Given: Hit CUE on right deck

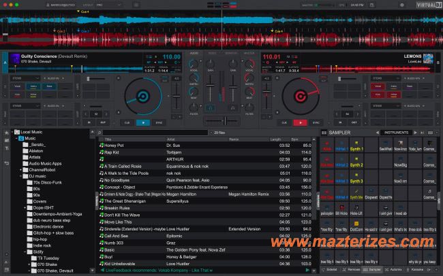Looking at the screenshot, I should pos(284,122).
